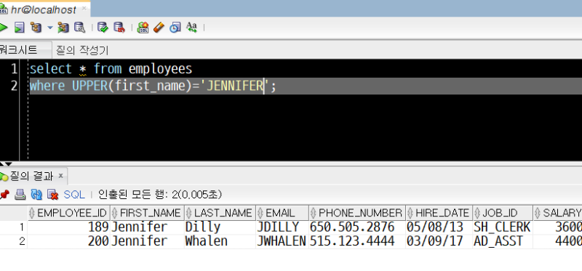Click the downward splitter arrow above results pane
The image size is (582, 271).
coord(9,164)
